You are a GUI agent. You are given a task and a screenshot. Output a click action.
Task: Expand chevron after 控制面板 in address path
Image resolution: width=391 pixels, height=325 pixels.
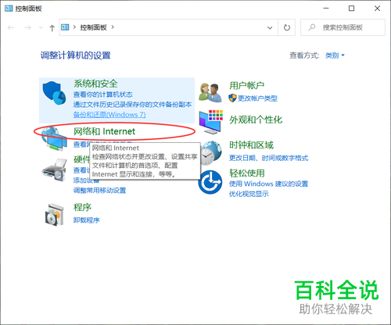113,27
